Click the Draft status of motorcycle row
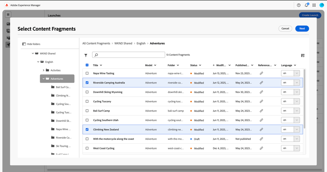Viewport: 327px width, 172px height. point(195,139)
